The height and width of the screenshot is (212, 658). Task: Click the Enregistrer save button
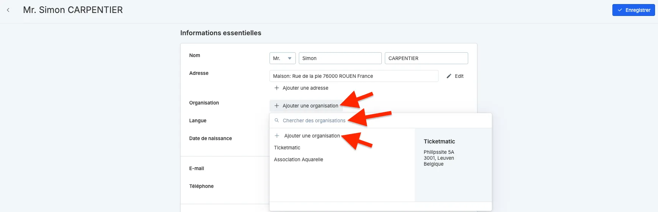pyautogui.click(x=634, y=10)
